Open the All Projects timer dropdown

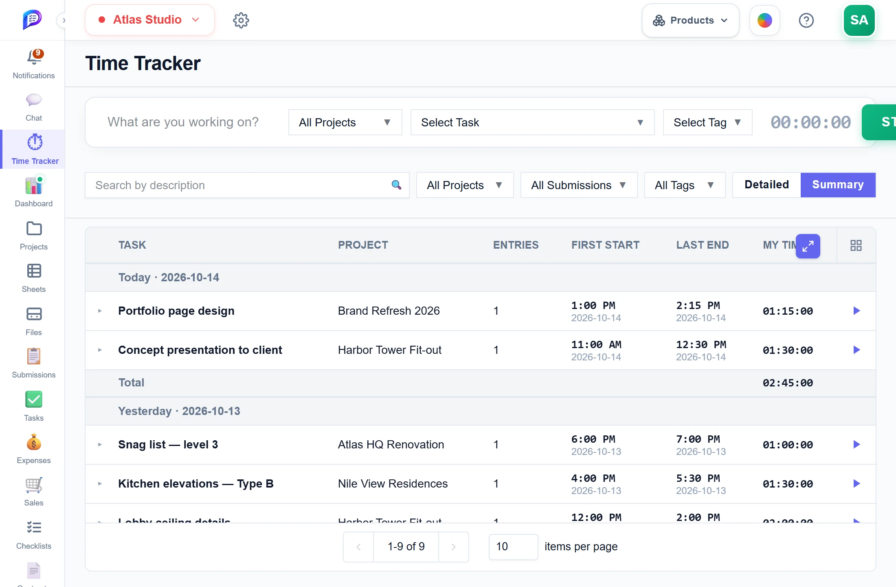pos(345,122)
